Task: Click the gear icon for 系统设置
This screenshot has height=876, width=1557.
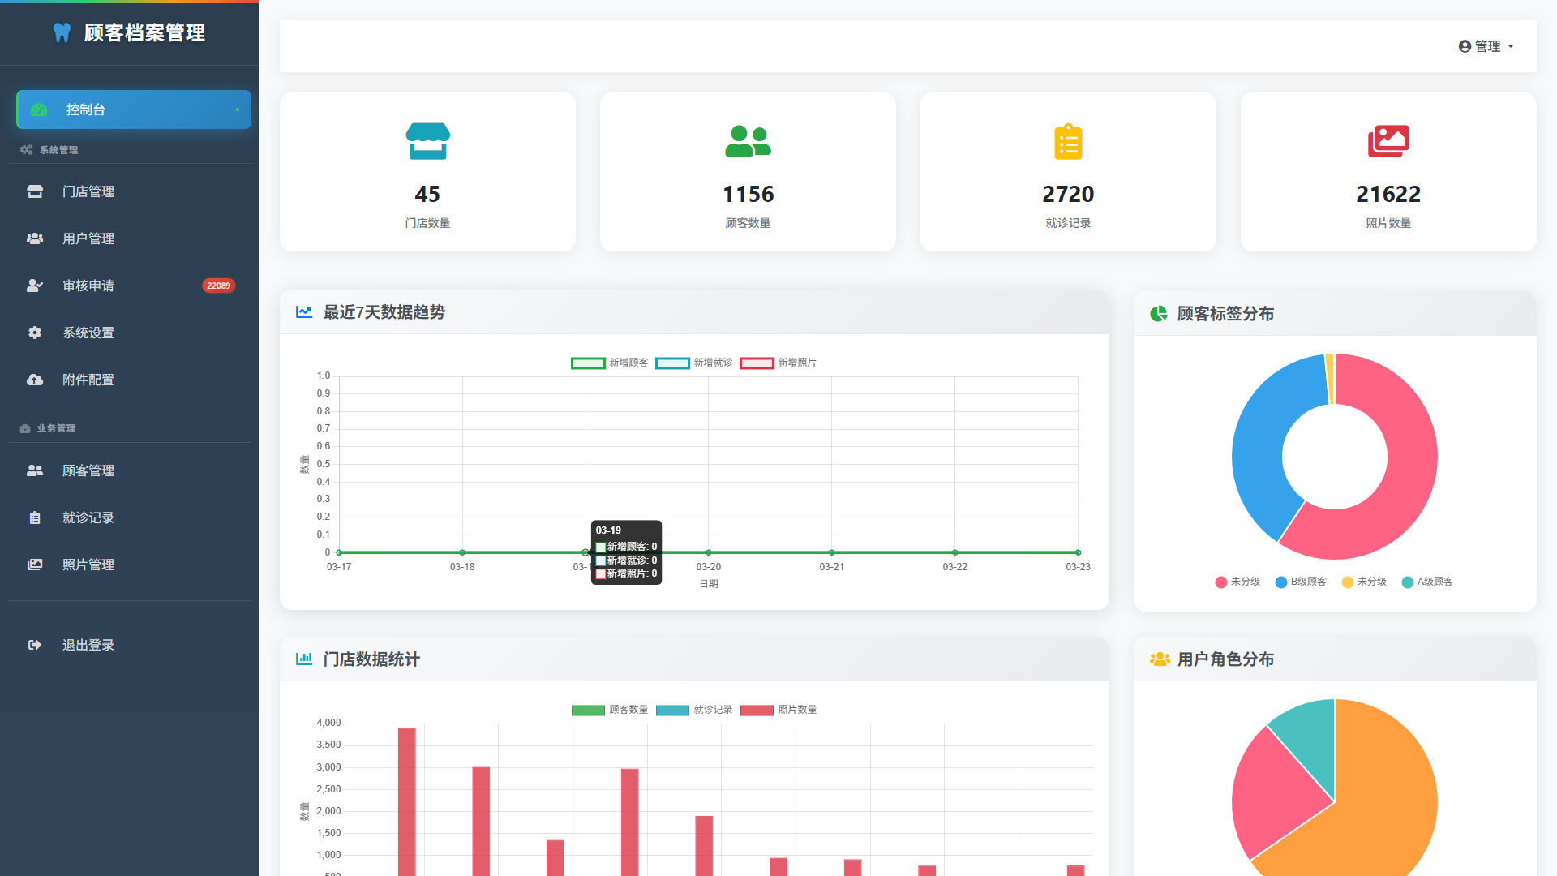Action: (x=35, y=333)
